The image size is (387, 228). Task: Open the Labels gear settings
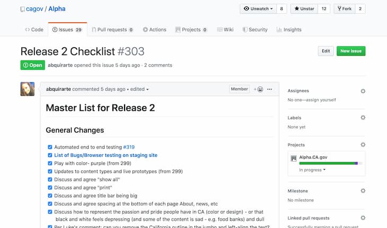click(363, 118)
